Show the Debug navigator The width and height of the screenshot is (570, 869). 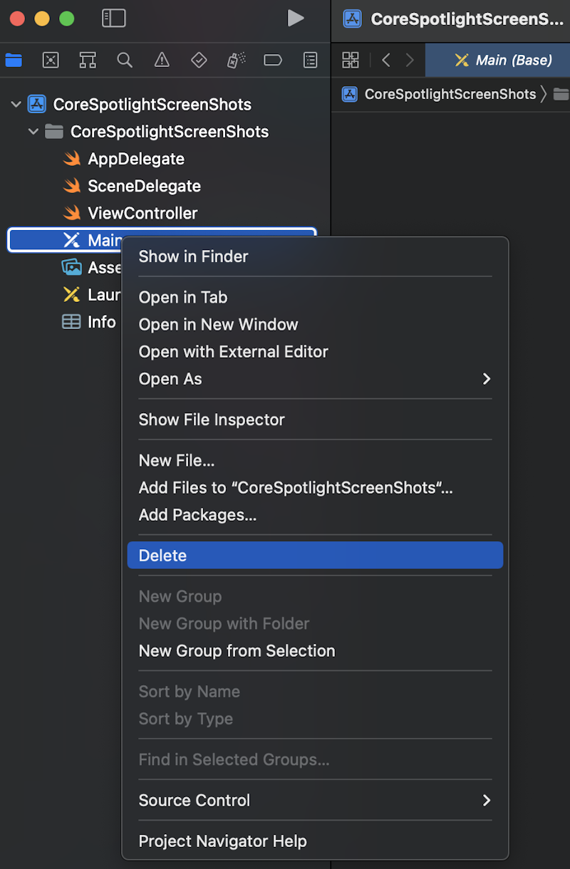(x=236, y=60)
